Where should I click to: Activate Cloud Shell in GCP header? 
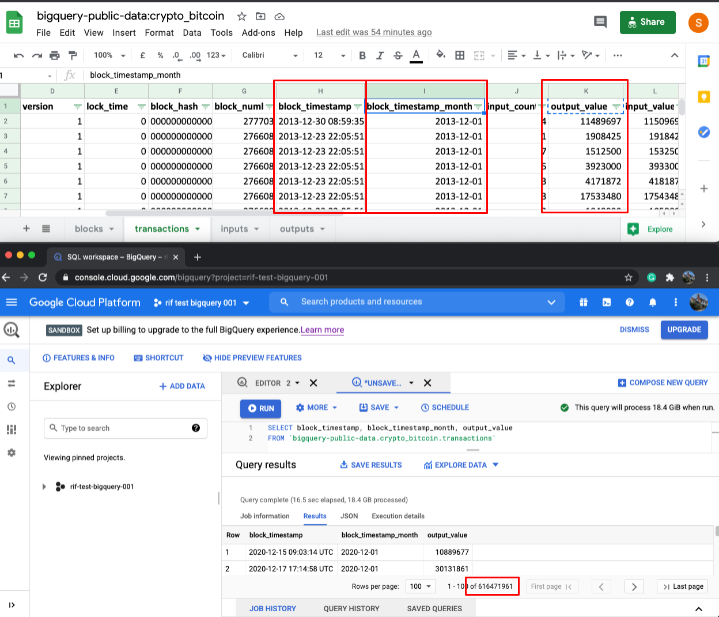click(607, 302)
